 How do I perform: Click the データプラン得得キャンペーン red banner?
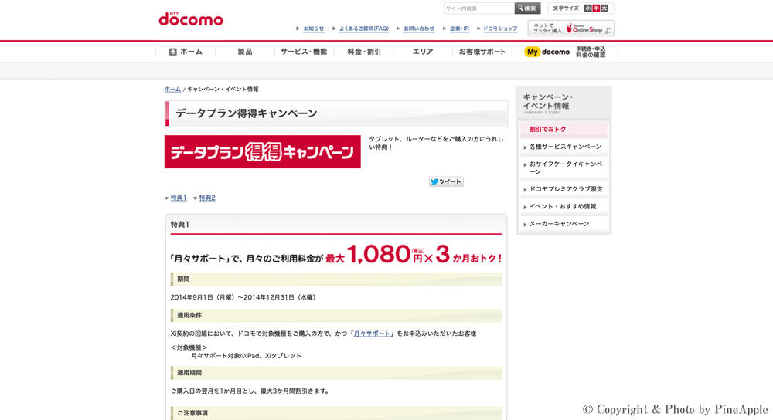262,152
